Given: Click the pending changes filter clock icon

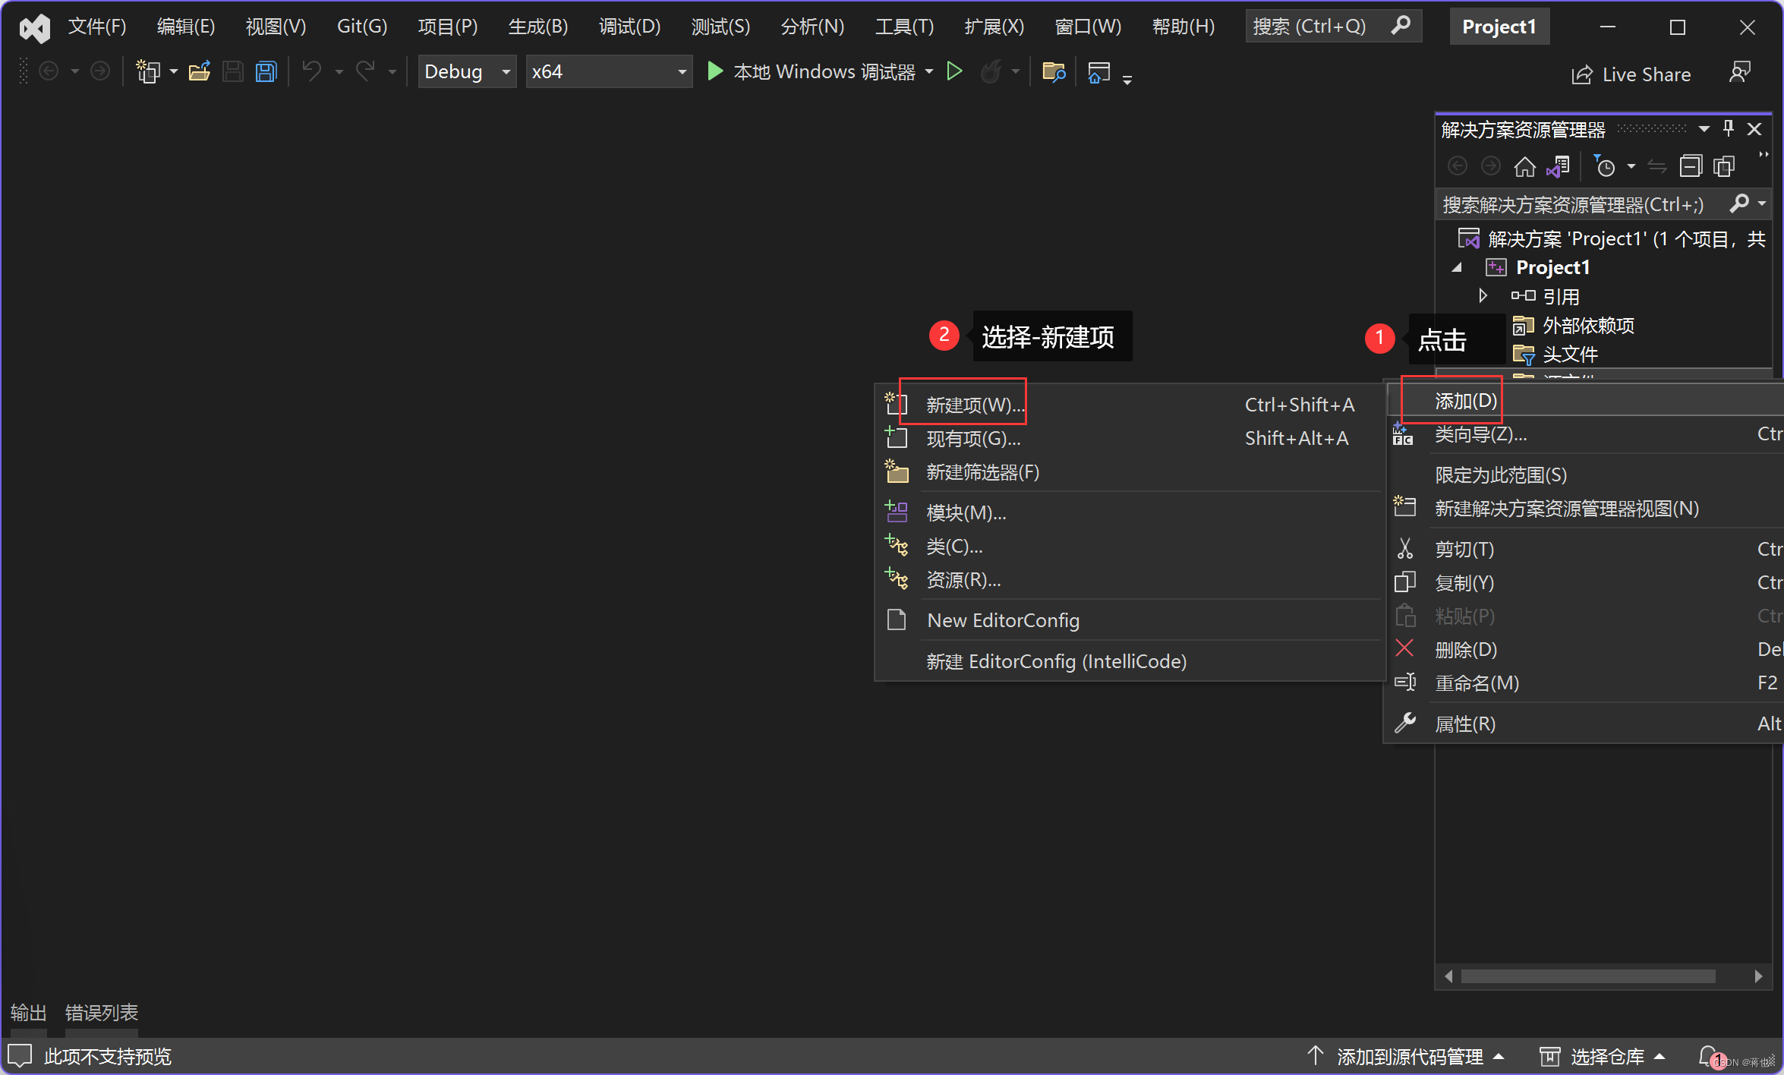Looking at the screenshot, I should coord(1604,166).
